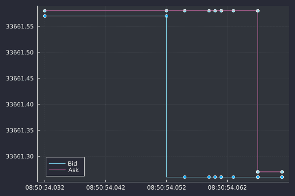Select the first Bid data point at far left
Viewport: 295px width, 196px height.
tap(45, 16)
